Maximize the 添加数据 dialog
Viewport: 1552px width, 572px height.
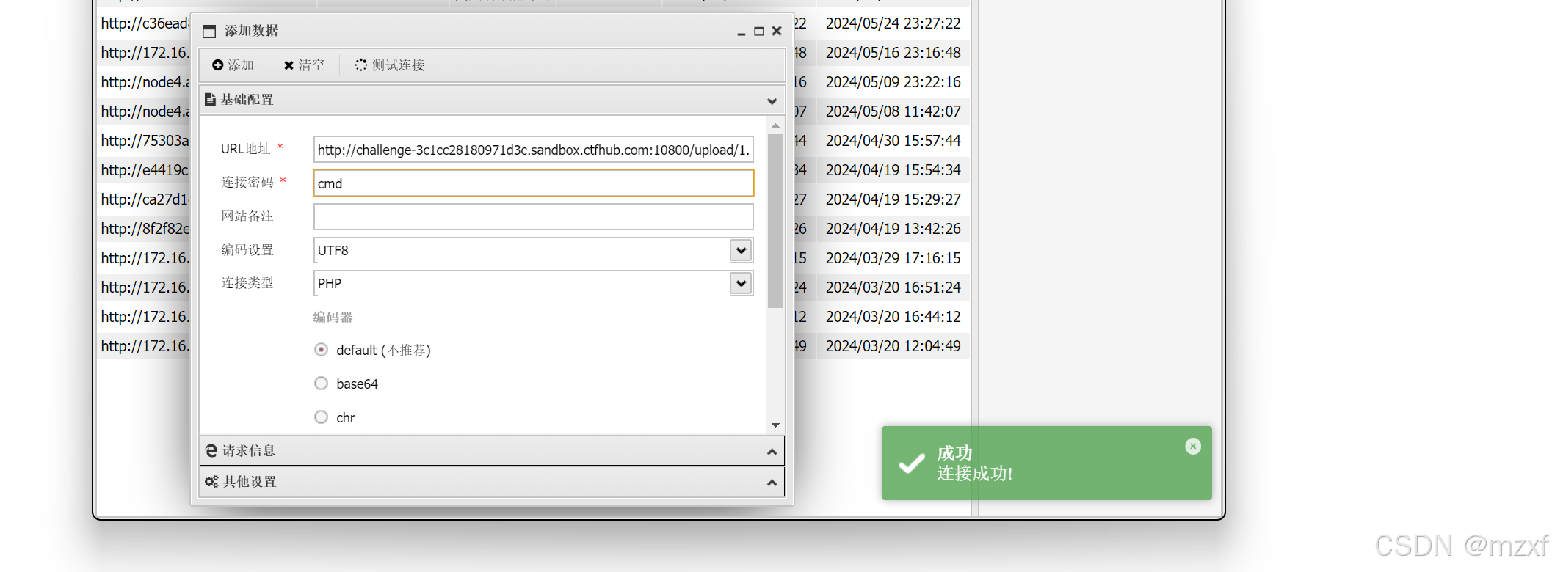pyautogui.click(x=759, y=32)
